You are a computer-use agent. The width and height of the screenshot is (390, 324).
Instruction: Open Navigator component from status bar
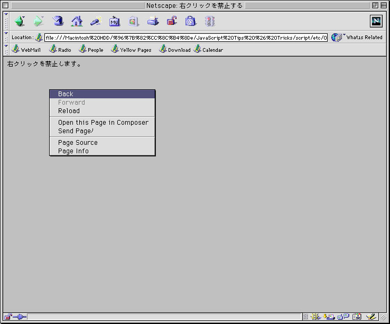[x=315, y=317]
